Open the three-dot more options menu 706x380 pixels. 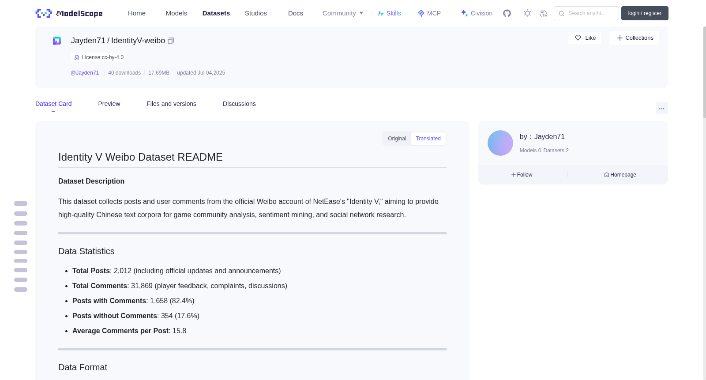(x=662, y=108)
